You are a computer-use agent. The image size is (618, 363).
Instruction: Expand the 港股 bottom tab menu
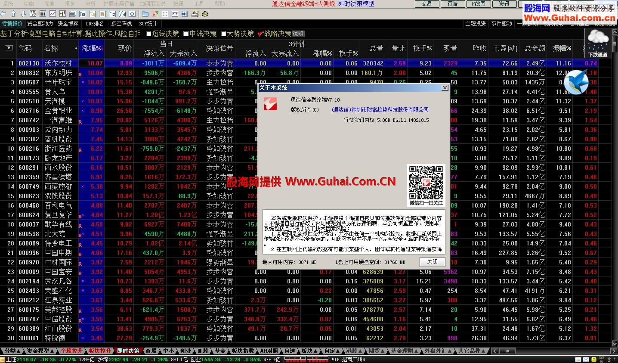(353, 351)
